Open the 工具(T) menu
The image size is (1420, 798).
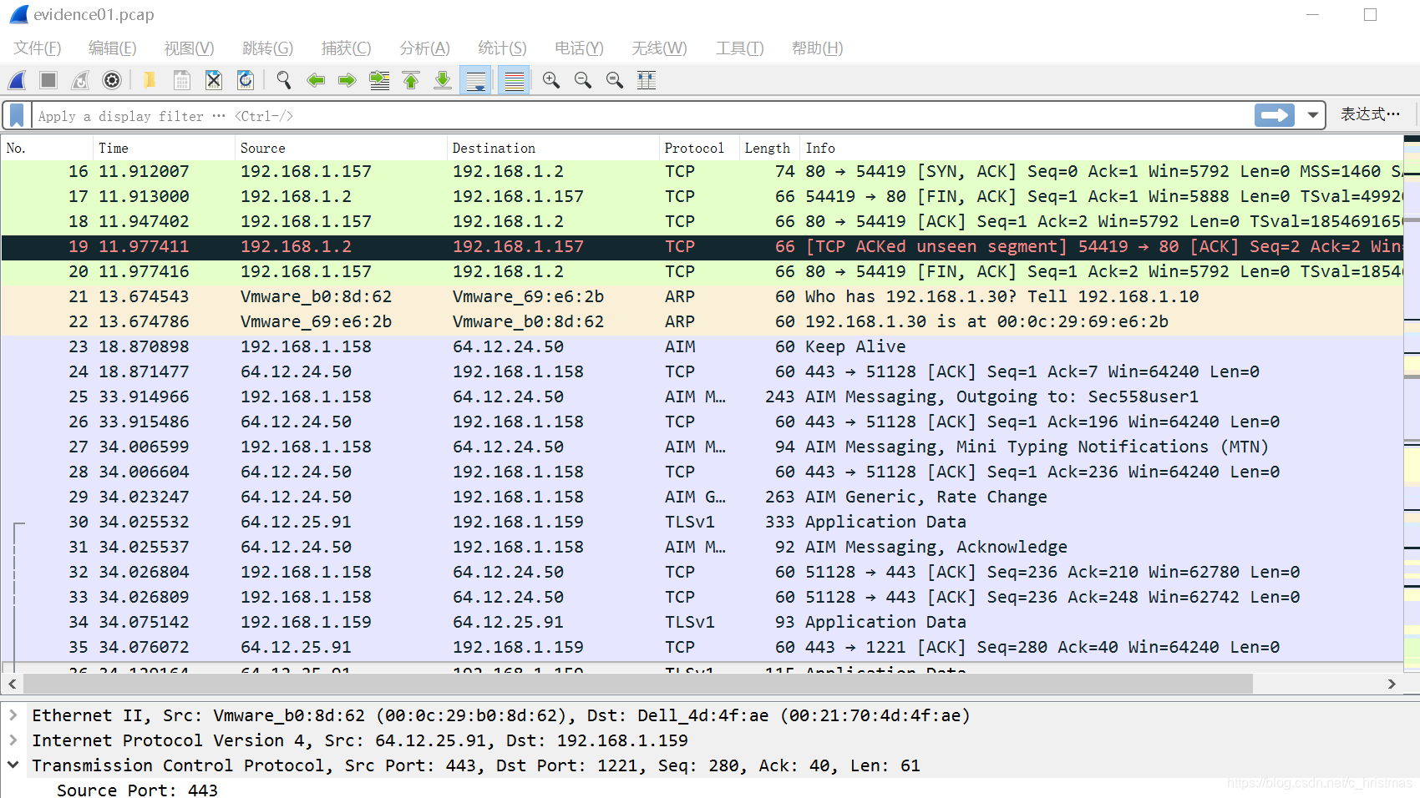click(740, 48)
